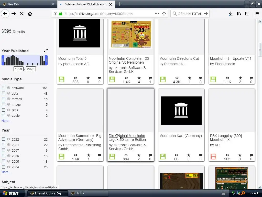
Task: Click floppy icon on Moorhuhn Sammelbox card
Action: click(61, 157)
